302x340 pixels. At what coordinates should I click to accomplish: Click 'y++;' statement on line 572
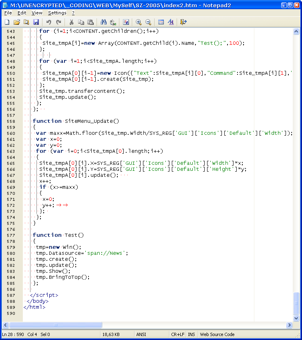click(x=48, y=205)
